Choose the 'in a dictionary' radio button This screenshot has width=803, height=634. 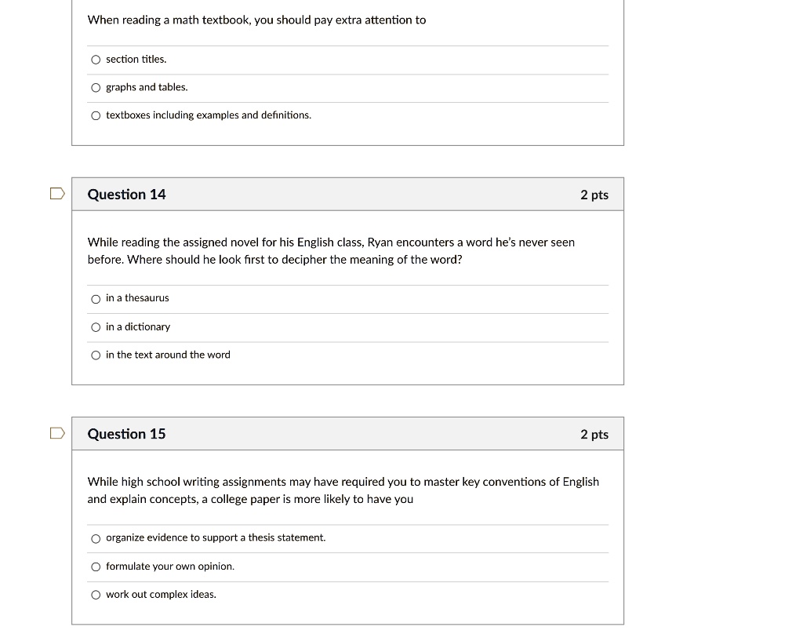click(96, 327)
